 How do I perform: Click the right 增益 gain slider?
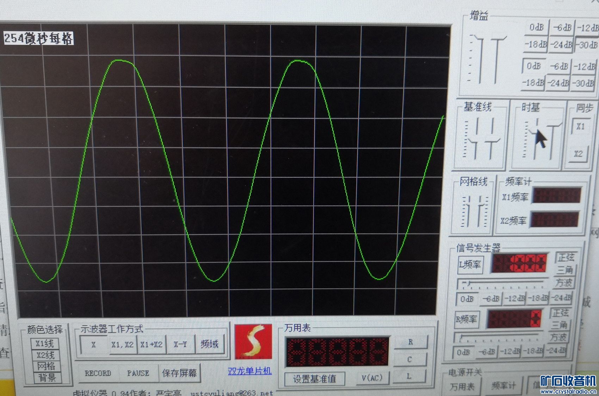(497, 59)
